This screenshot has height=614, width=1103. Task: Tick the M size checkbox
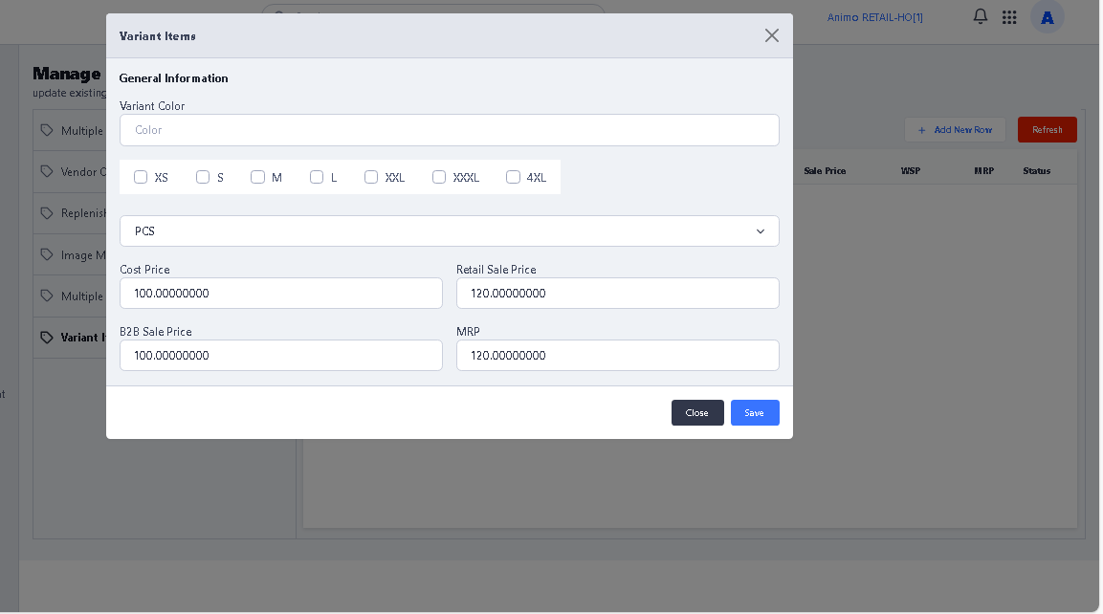[x=257, y=177]
